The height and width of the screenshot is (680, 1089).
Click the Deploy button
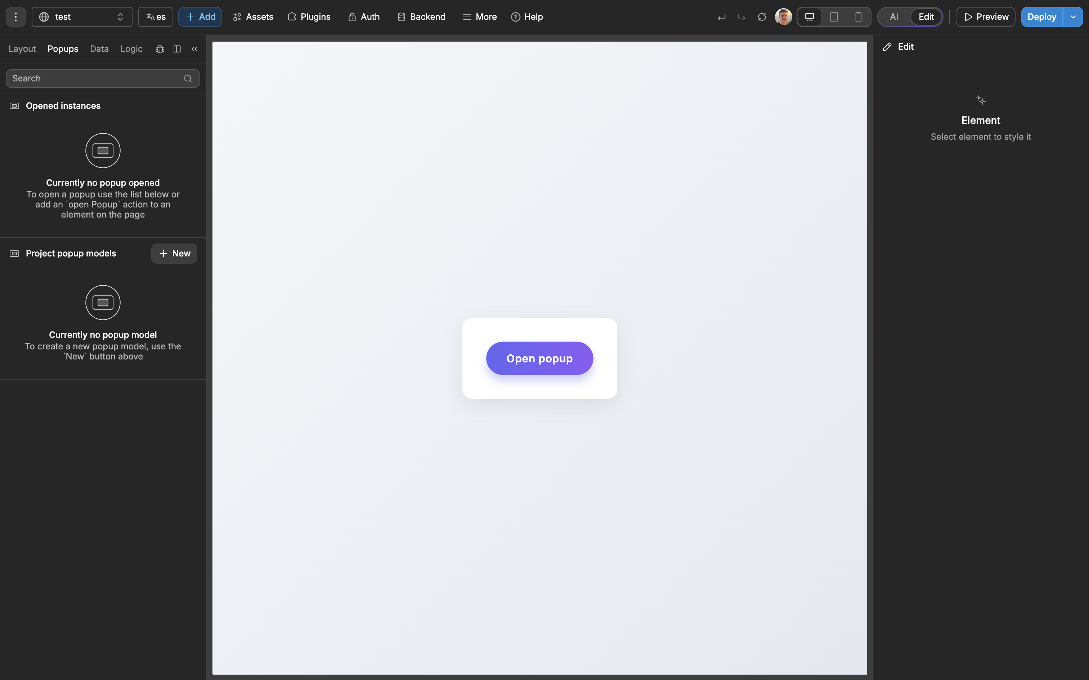coord(1042,17)
